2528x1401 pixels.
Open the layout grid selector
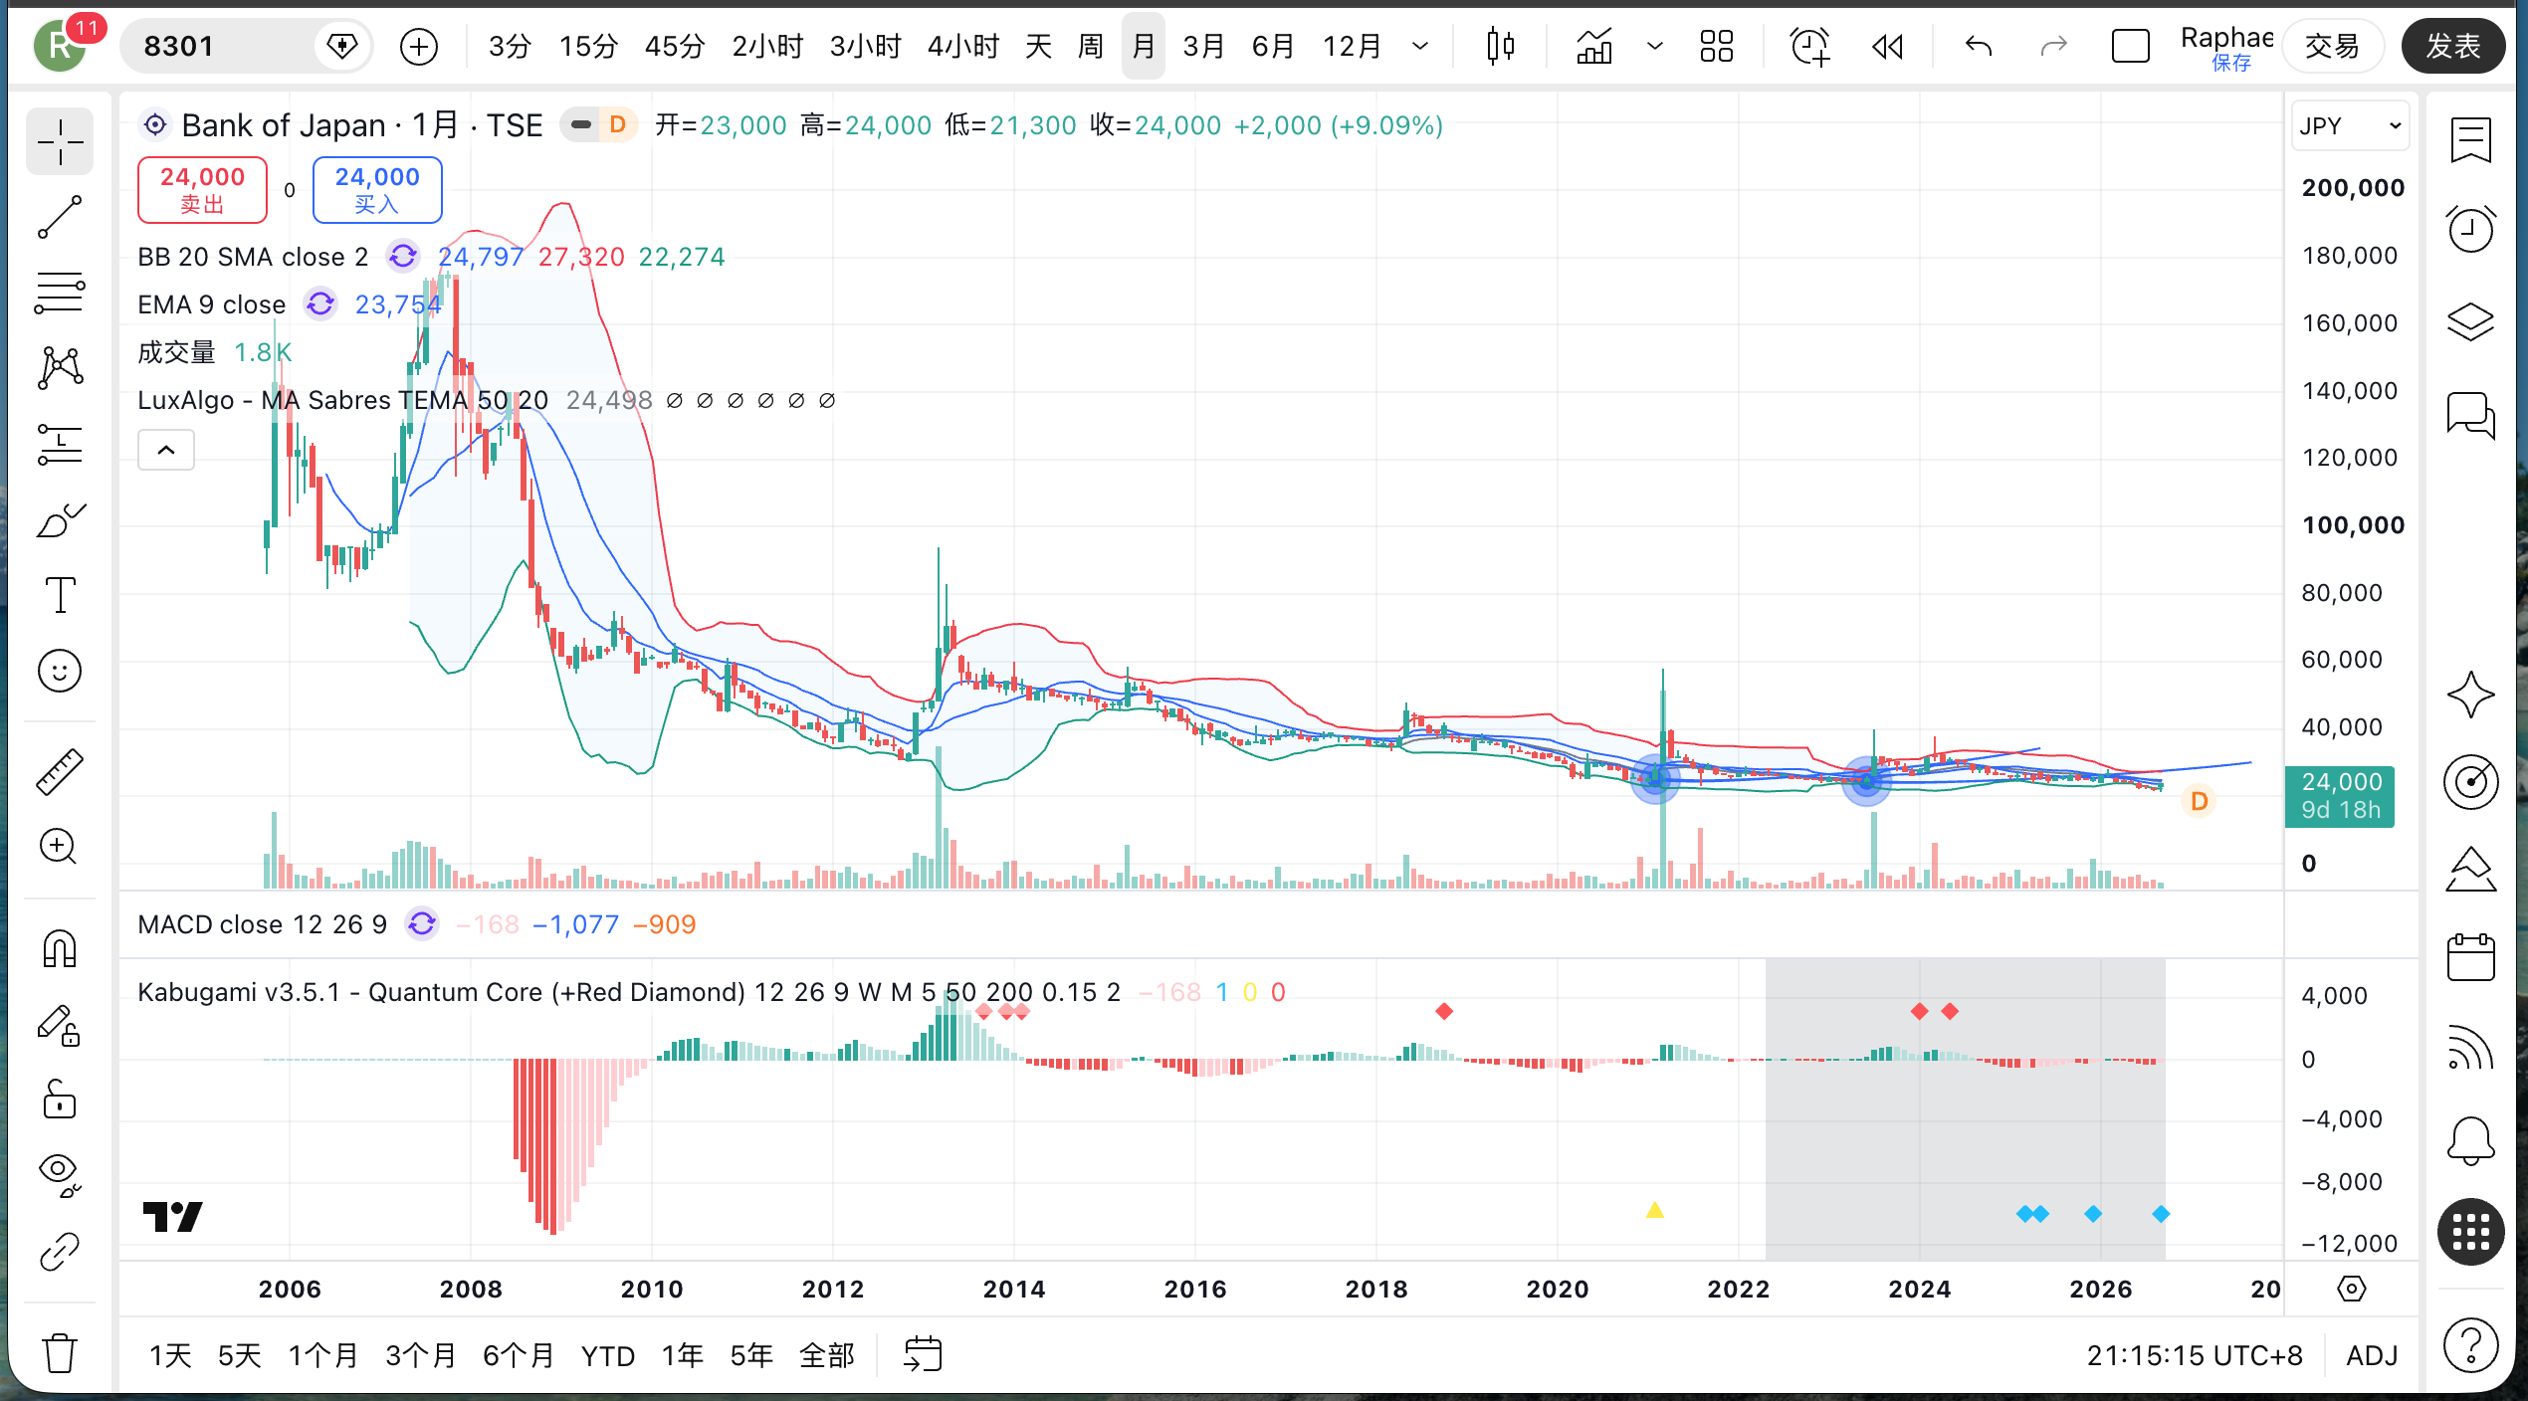pos(1717,46)
